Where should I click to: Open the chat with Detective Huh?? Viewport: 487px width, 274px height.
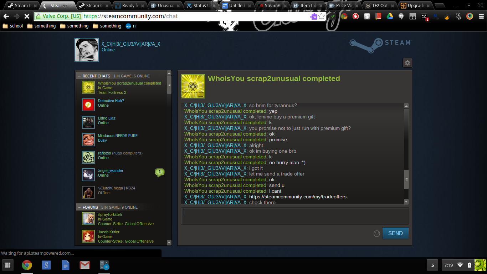coord(111,101)
